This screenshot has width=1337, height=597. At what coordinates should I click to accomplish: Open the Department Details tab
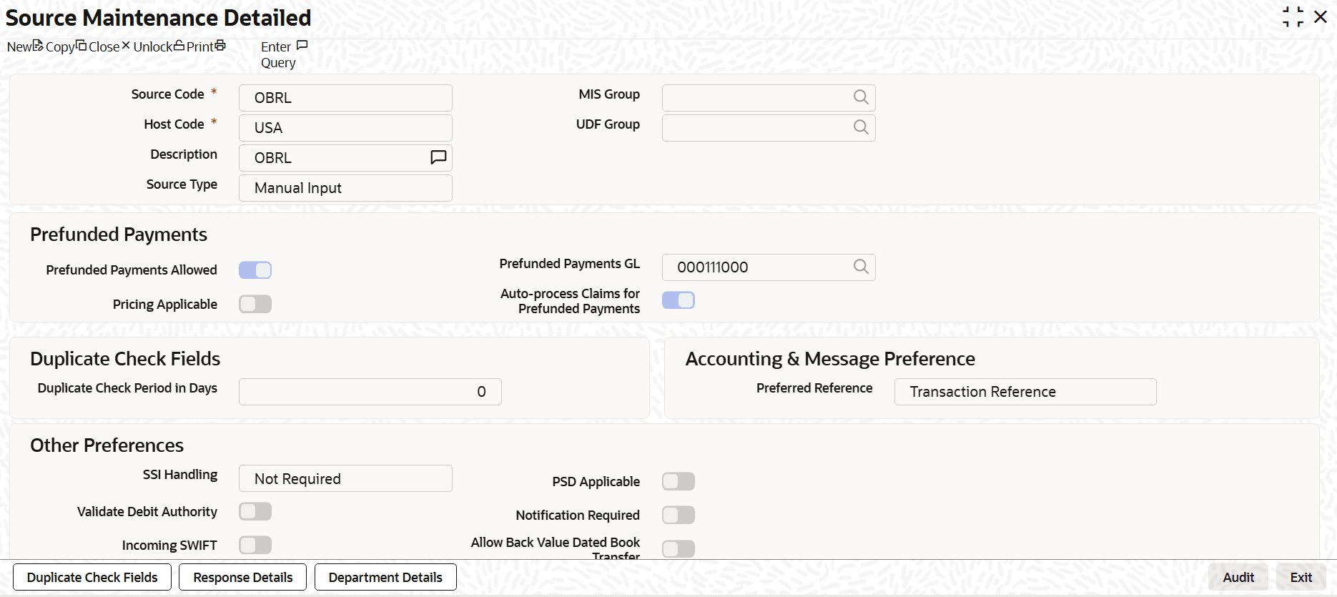385,578
